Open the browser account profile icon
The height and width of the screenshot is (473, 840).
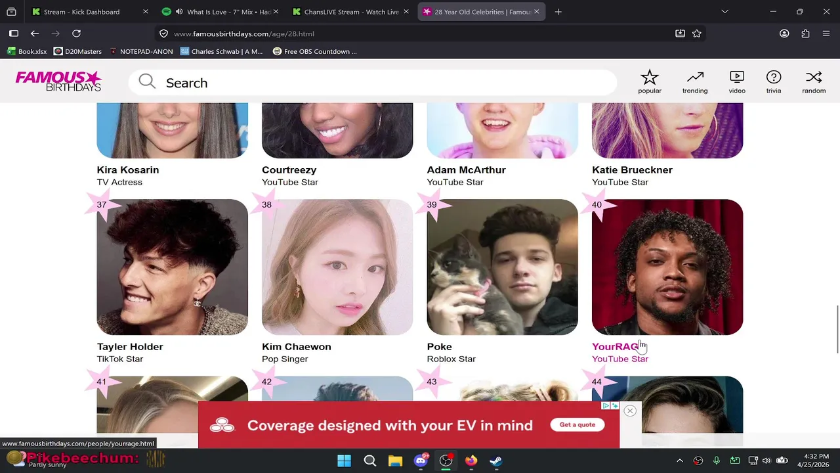click(784, 34)
